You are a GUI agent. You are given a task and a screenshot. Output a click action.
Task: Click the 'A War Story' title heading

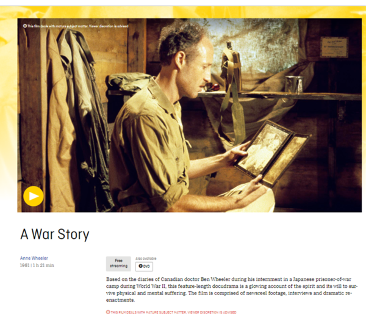[55, 234]
